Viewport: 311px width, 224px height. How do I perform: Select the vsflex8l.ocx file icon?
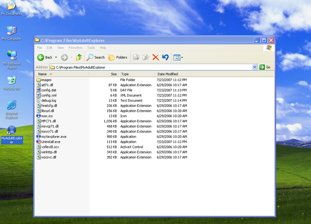38,147
